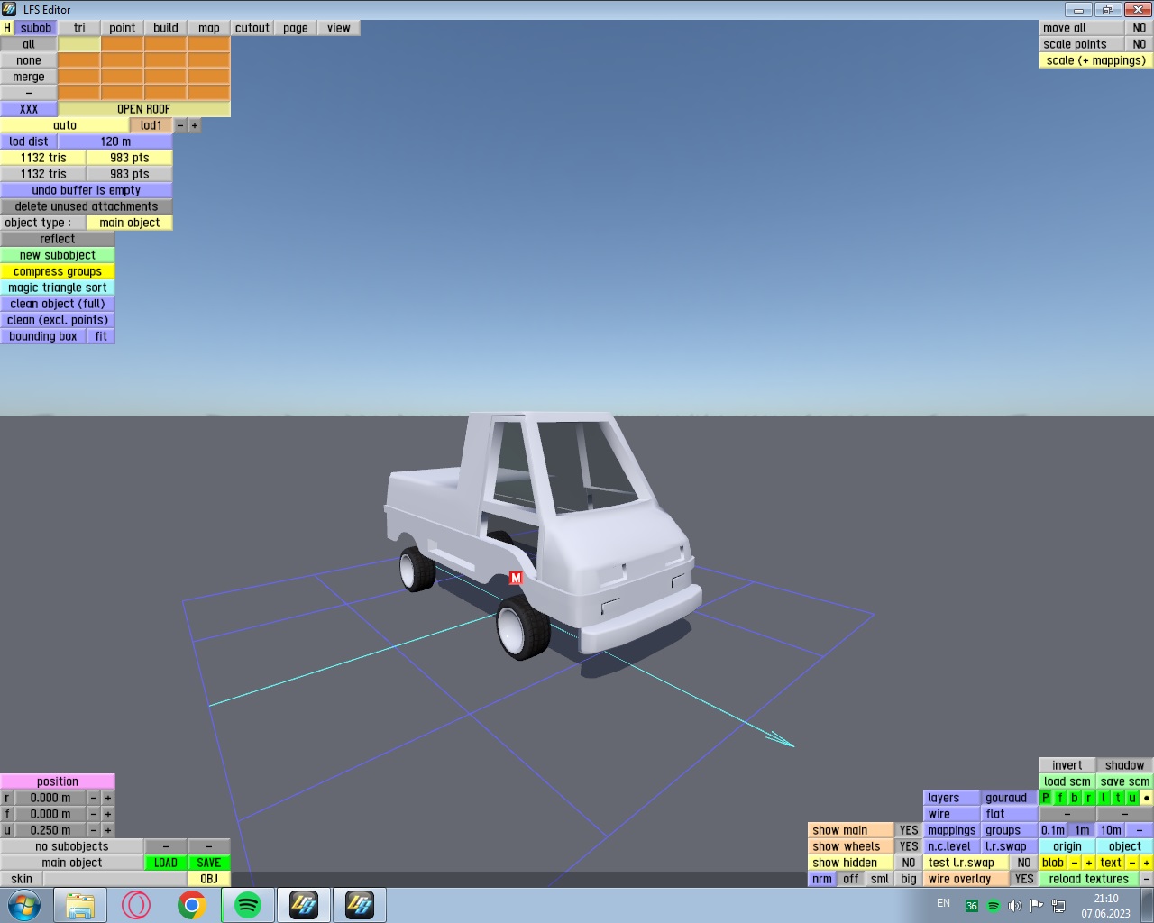1154x923 pixels.
Task: Click the u position 0.250 m field
Action: (x=50, y=830)
